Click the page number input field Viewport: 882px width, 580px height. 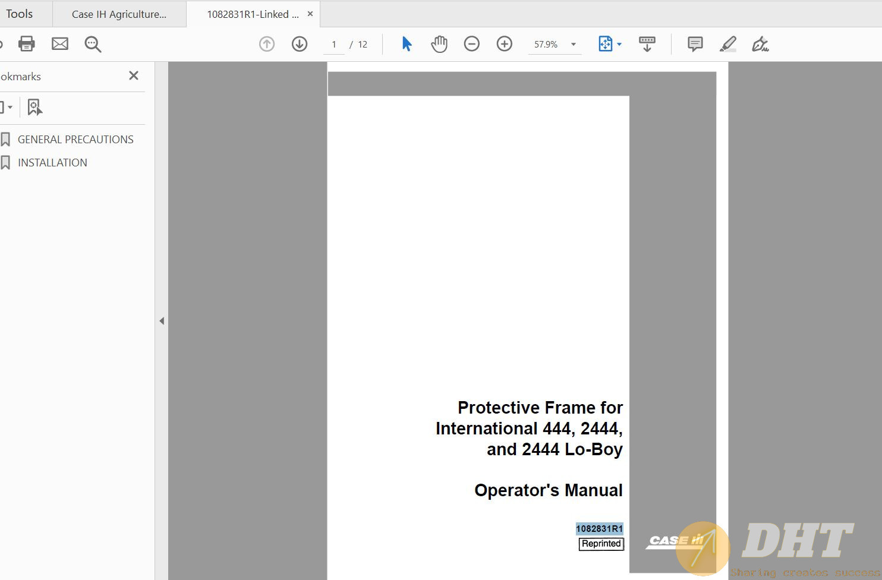334,45
